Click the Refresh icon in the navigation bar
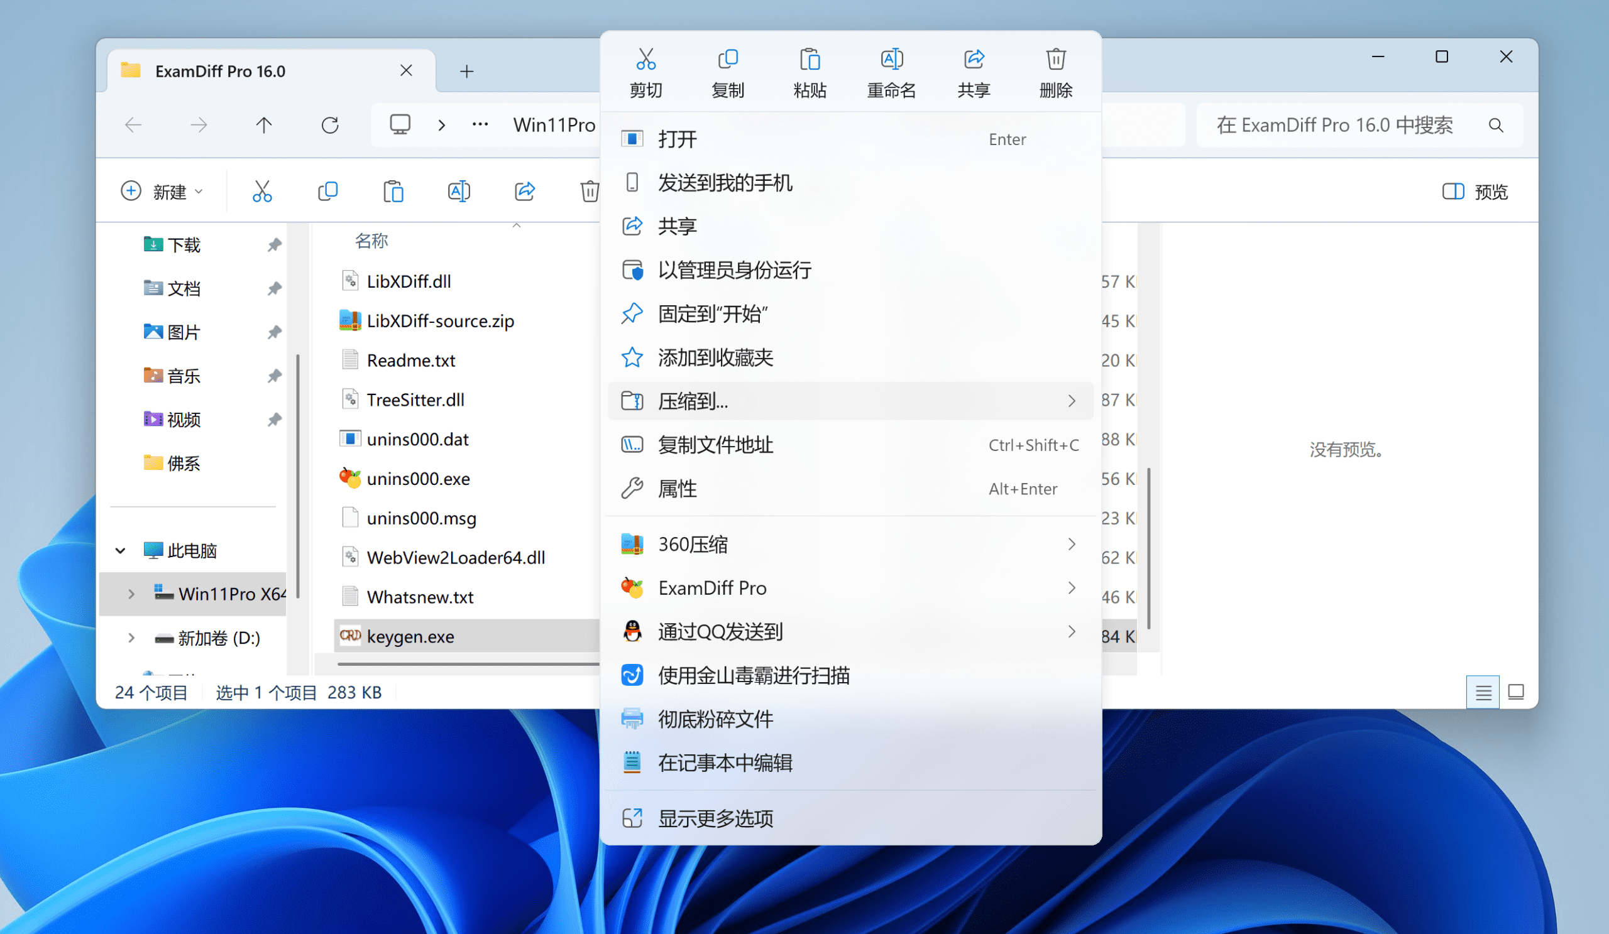 (330, 125)
